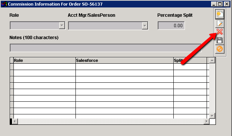The image size is (232, 136).
Task: Click the grid's scroll down arrow
Action: (x=212, y=116)
